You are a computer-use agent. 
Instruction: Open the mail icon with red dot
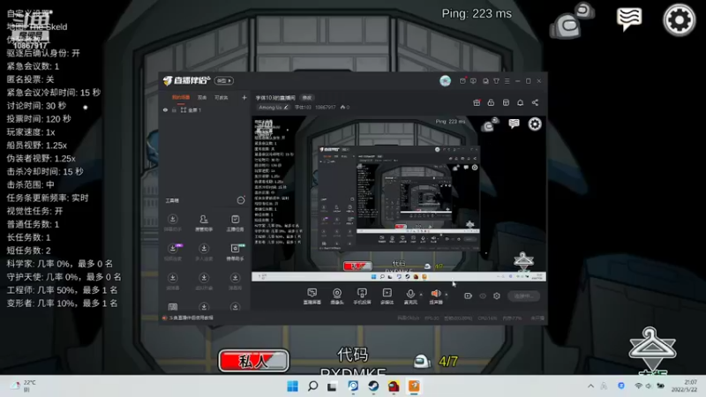tap(462, 81)
